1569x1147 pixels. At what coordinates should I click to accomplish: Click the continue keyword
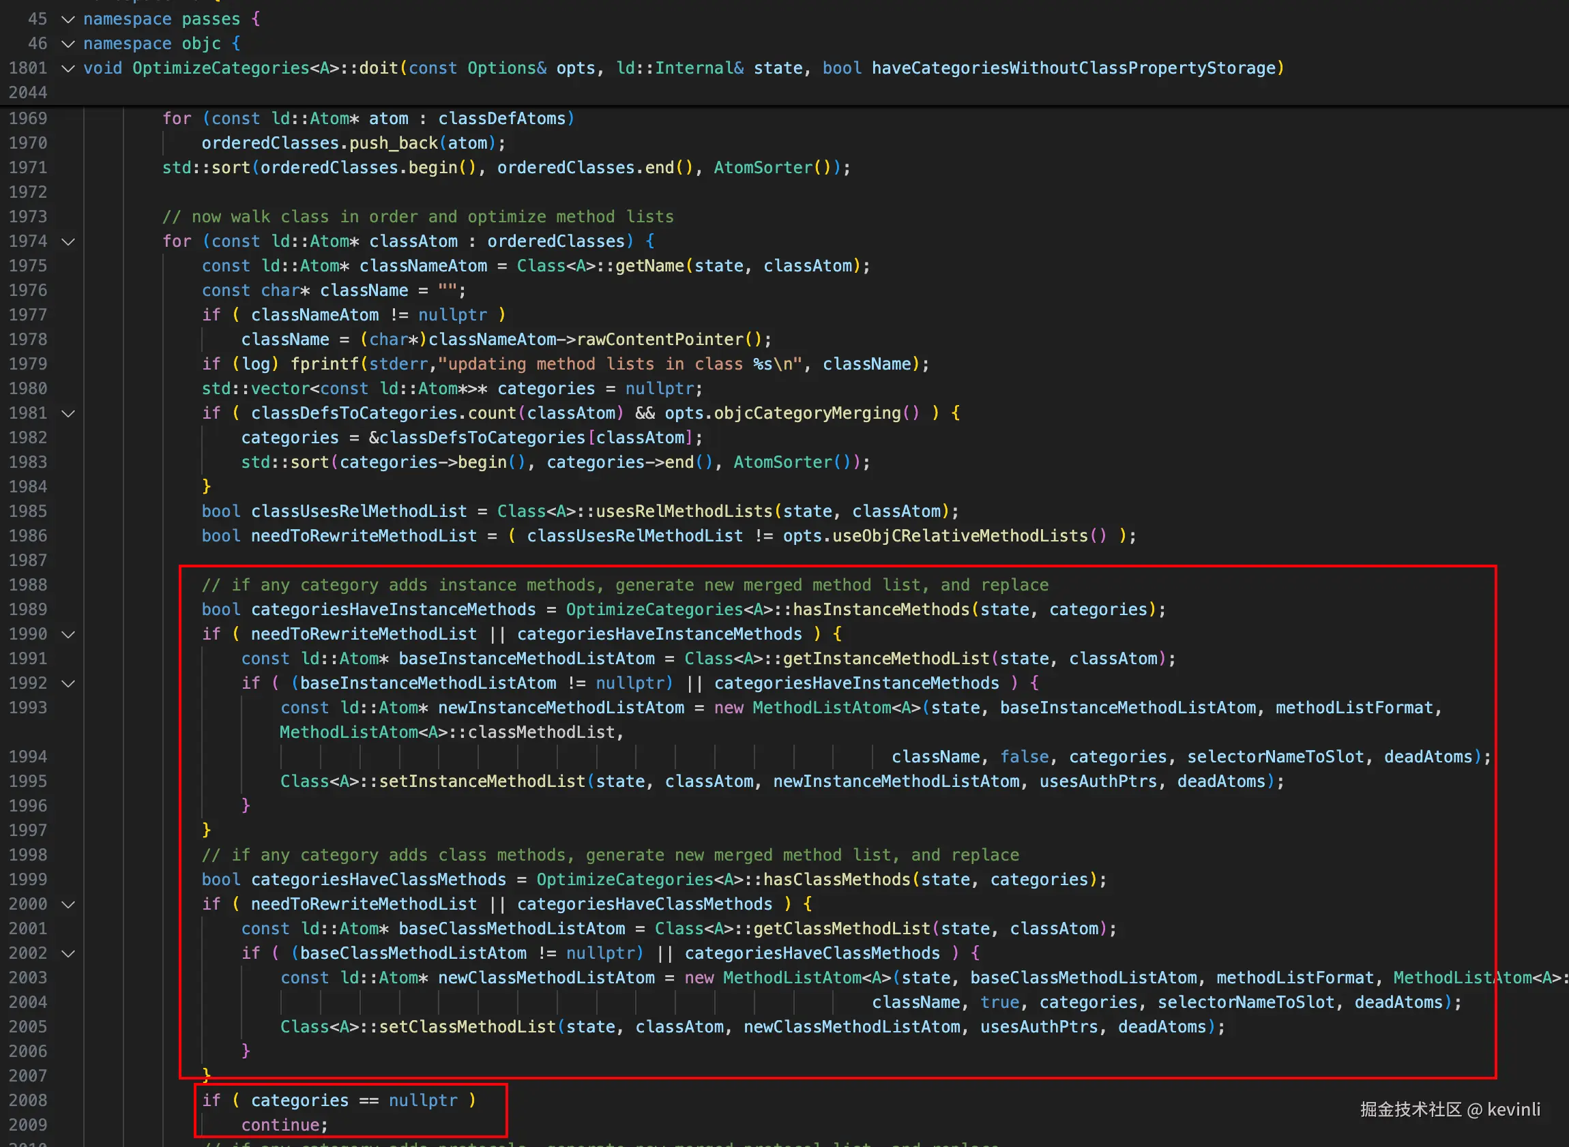tap(279, 1125)
